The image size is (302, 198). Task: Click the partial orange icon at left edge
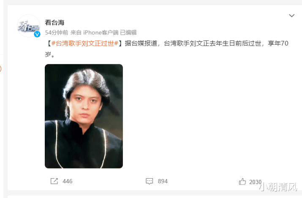(x=0, y=69)
